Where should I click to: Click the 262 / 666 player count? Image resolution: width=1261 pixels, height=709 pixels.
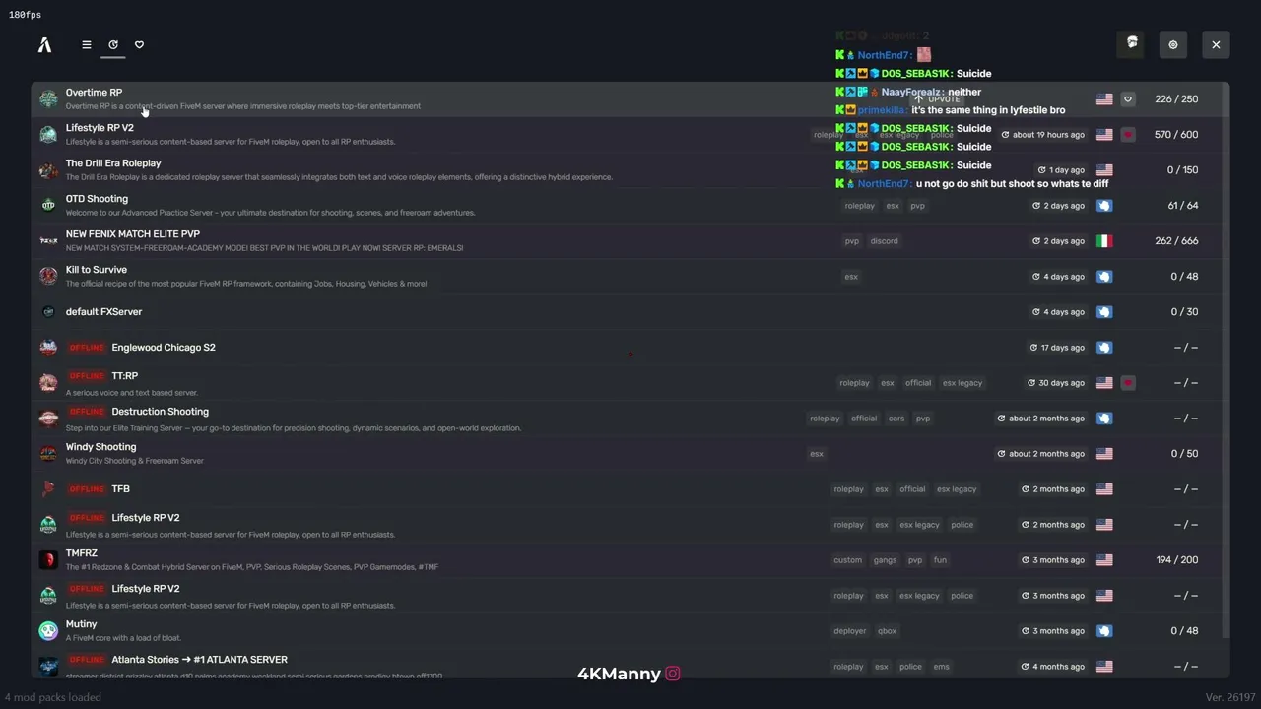pyautogui.click(x=1177, y=241)
